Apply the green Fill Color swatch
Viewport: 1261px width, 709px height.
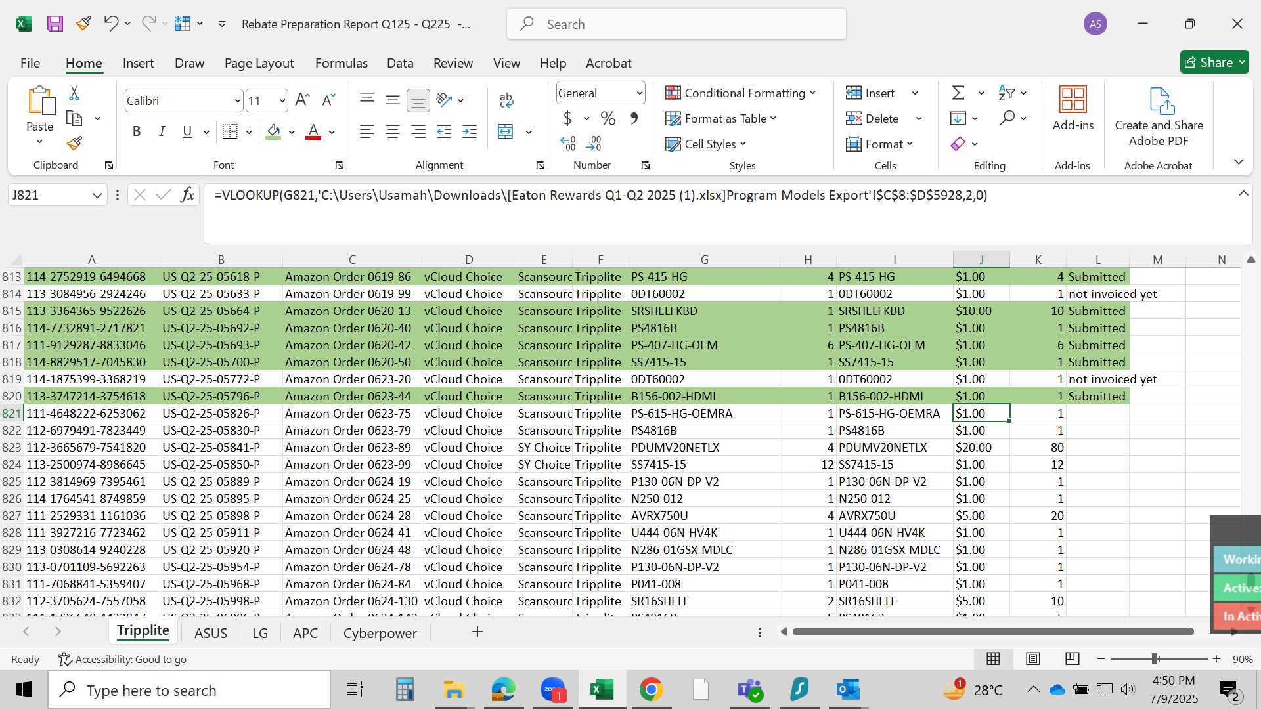(x=274, y=132)
